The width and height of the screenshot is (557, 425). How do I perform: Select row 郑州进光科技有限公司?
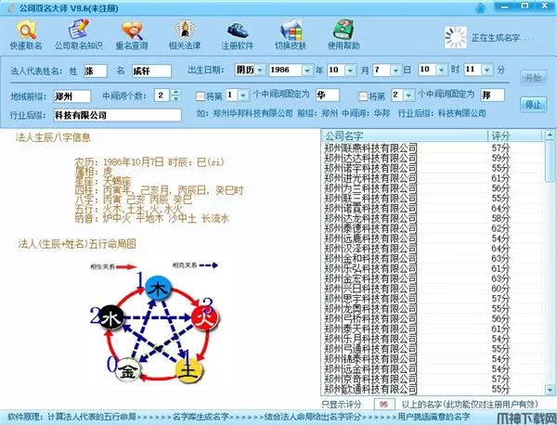433,178
